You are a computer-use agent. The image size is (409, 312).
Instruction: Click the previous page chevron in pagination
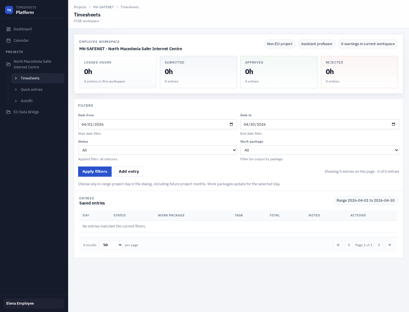349,245
